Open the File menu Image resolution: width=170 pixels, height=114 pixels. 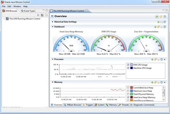(x=4, y=6)
